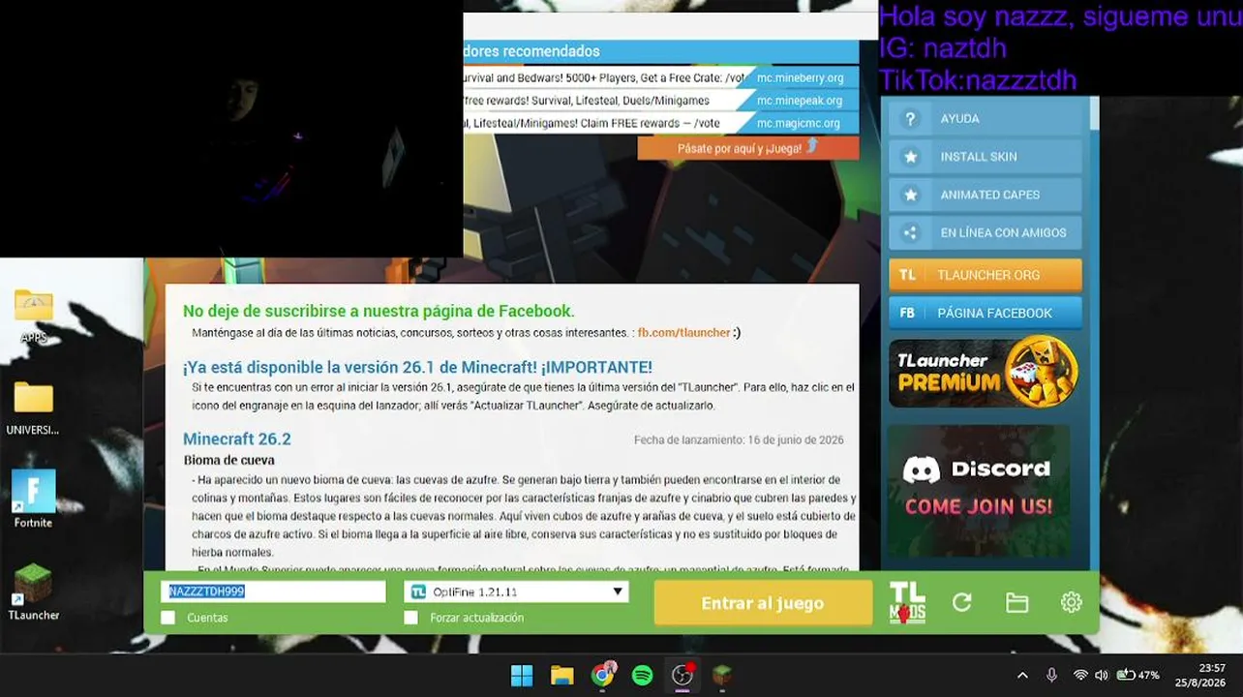The image size is (1243, 697).
Task: Click the refresh icon in TLauncher
Action: (x=961, y=602)
